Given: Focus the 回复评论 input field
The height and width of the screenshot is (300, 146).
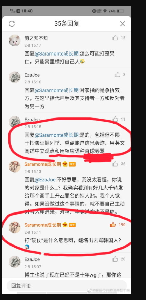Looking at the screenshot, I should (67, 286).
